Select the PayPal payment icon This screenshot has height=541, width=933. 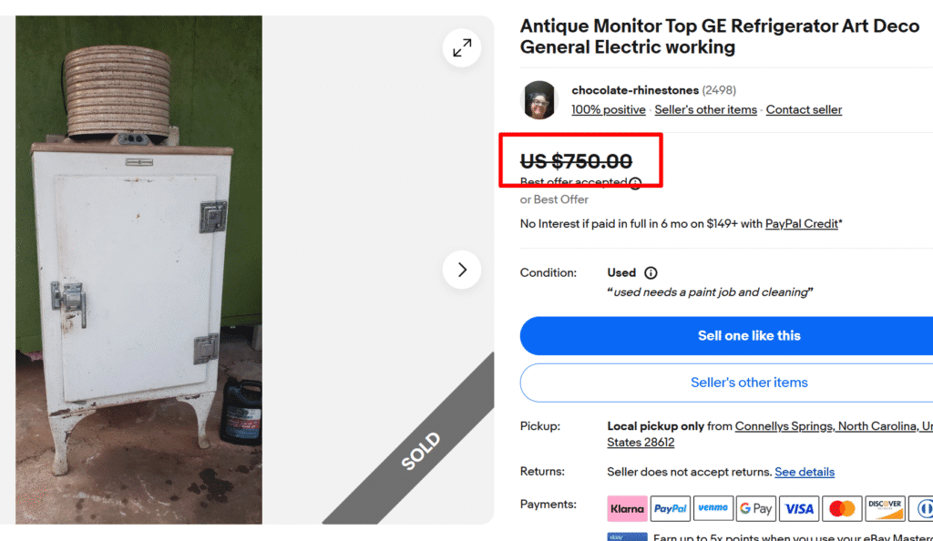(671, 508)
